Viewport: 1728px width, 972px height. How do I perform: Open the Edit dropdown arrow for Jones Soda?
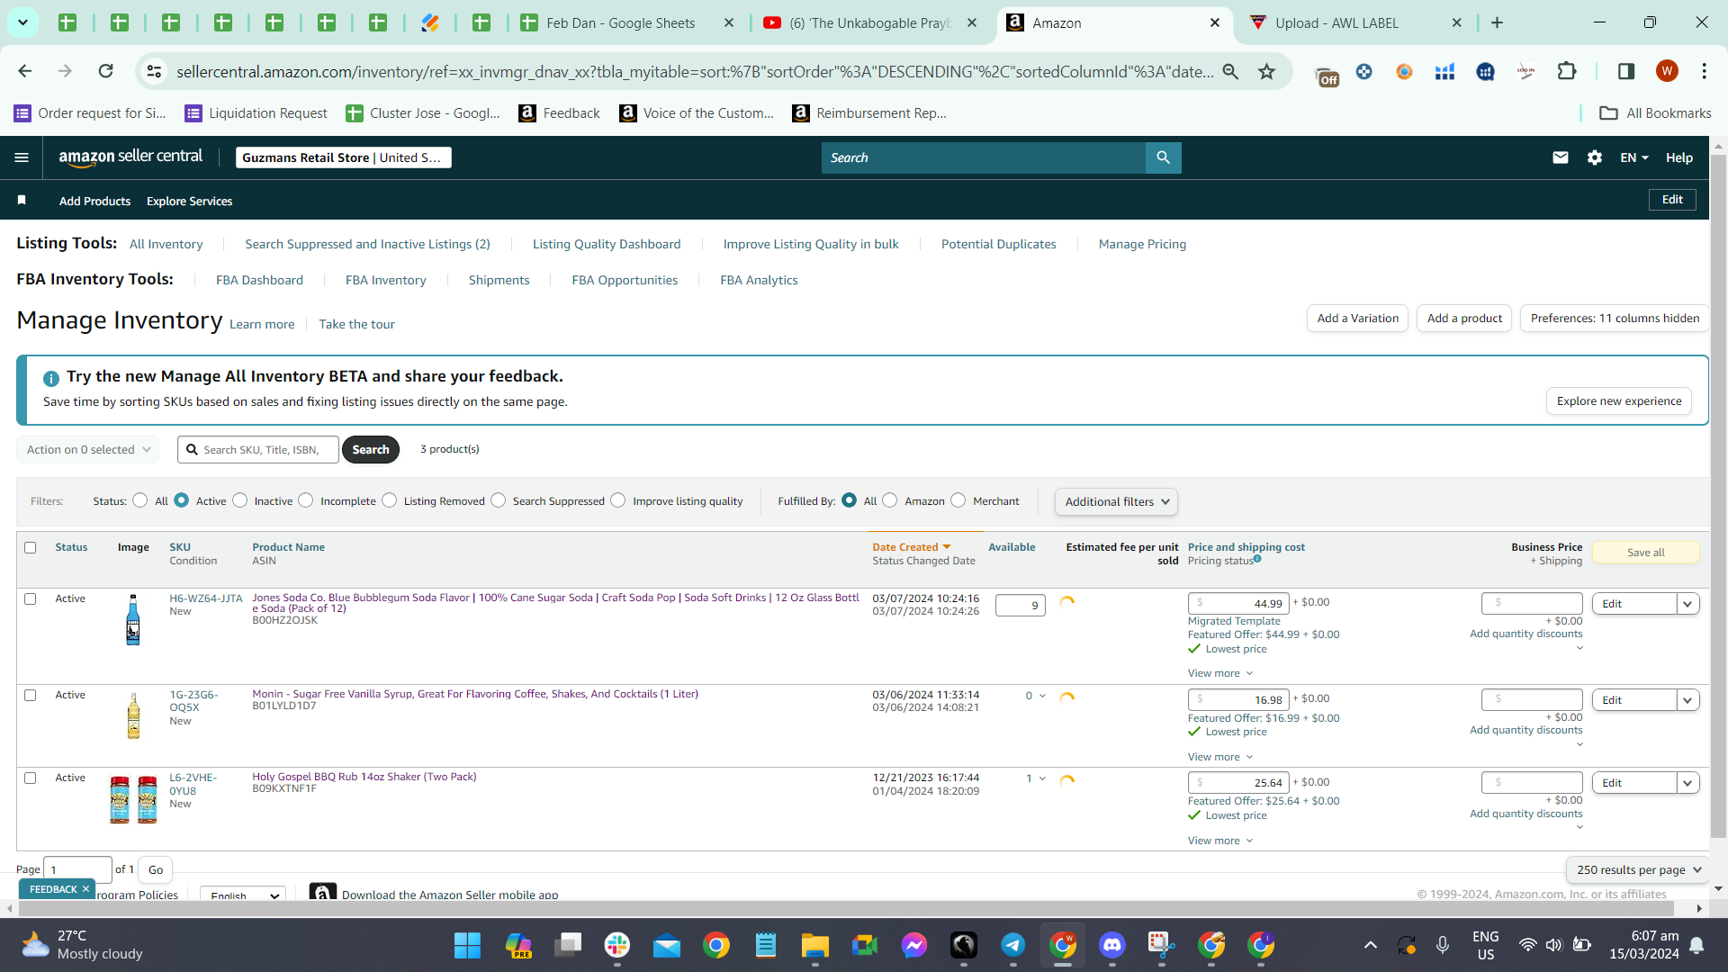pos(1688,604)
